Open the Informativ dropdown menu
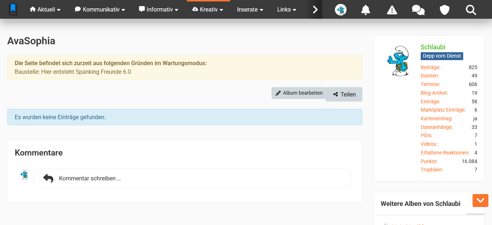The height and width of the screenshot is (225, 492). [158, 10]
